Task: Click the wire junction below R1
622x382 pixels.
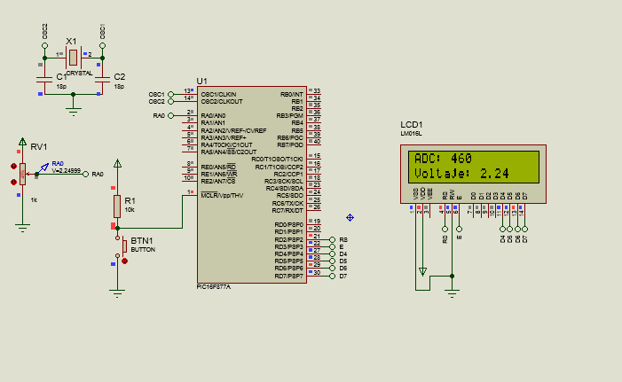Action: point(117,228)
